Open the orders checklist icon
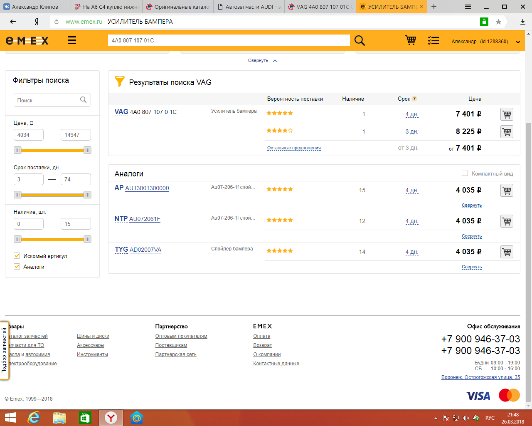This screenshot has width=532, height=426. [x=433, y=40]
